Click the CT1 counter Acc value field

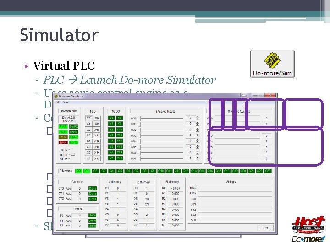(80, 194)
